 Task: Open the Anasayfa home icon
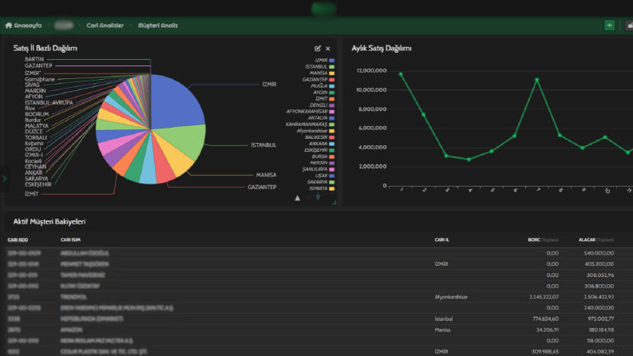(9, 26)
